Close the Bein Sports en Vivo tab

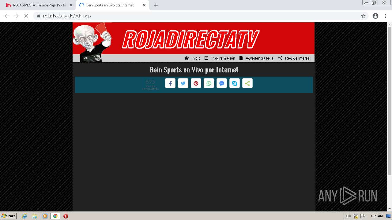click(x=144, y=5)
